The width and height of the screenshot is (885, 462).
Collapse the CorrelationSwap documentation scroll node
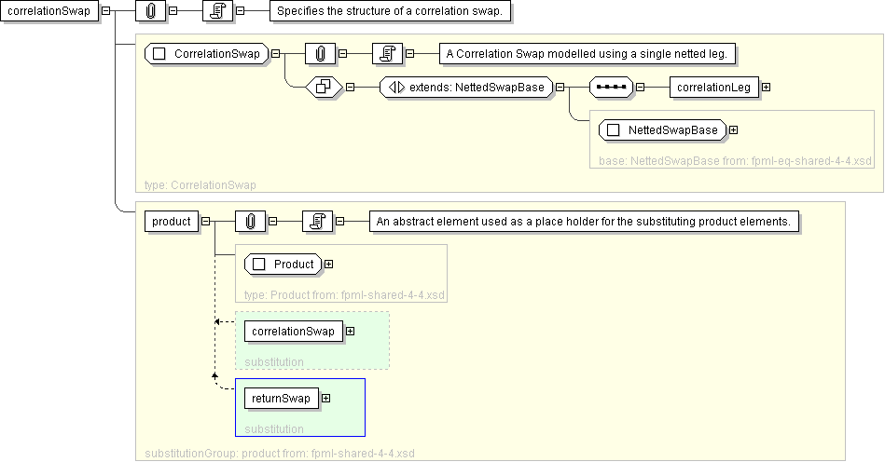pos(409,53)
